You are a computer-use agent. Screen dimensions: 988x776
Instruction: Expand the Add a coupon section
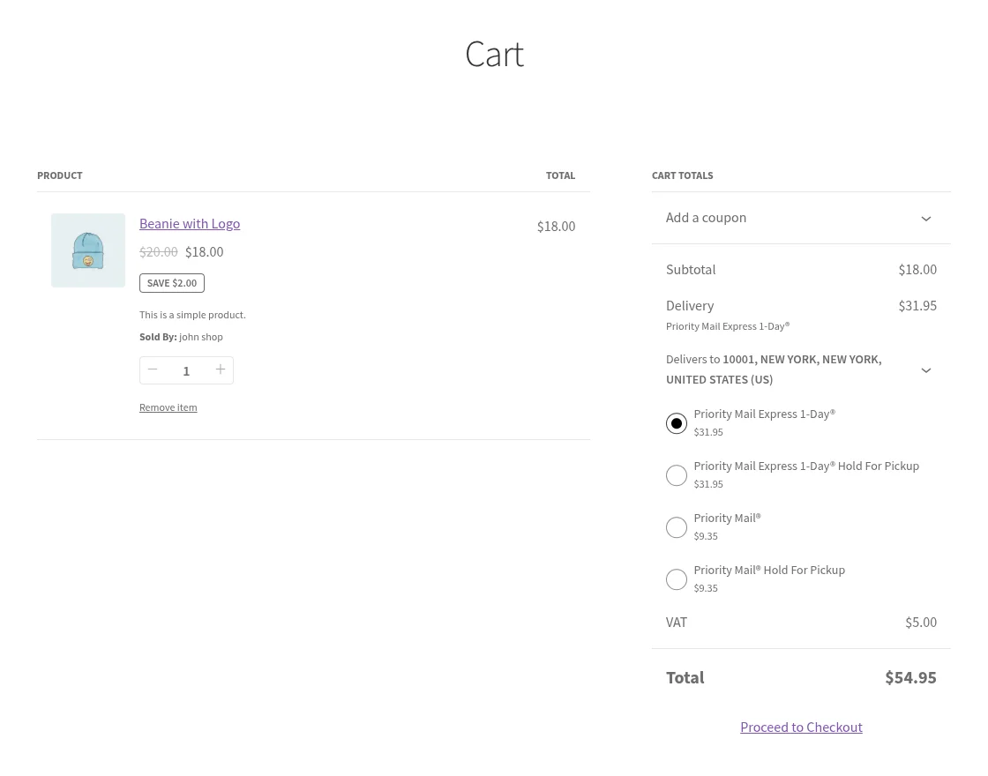[706, 217]
